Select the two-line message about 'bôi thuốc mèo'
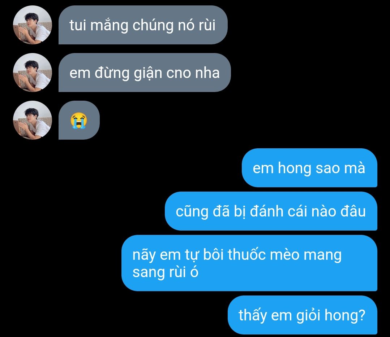This screenshot has width=390, height=337. click(249, 263)
